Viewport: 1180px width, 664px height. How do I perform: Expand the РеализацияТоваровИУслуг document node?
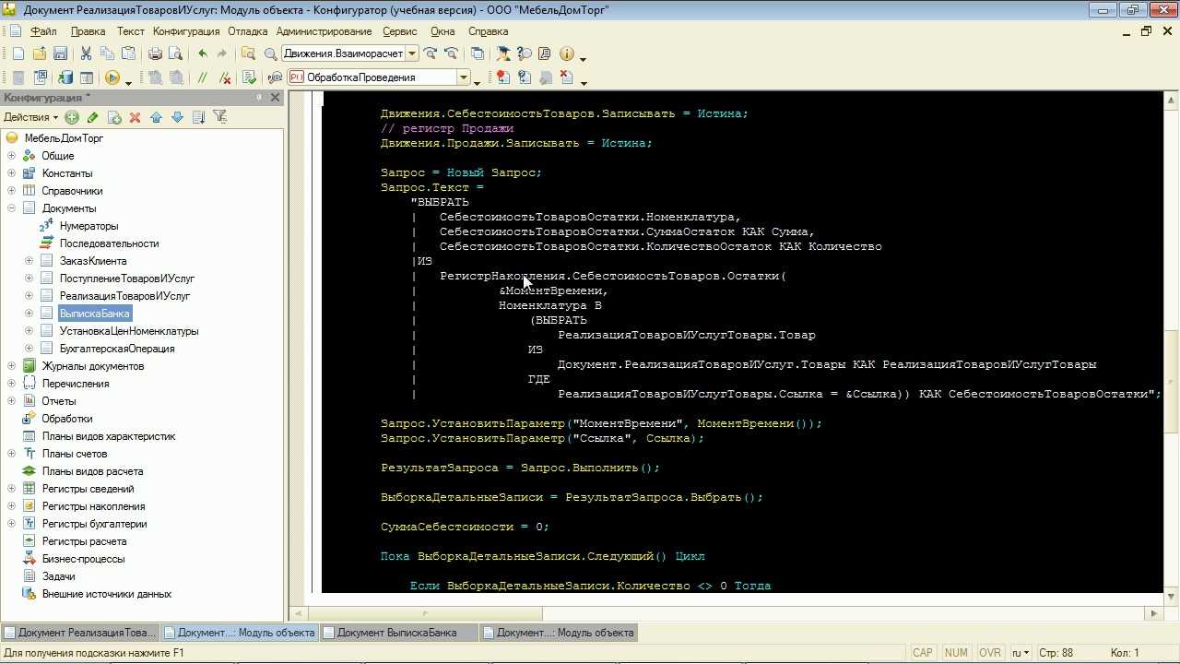coord(29,296)
